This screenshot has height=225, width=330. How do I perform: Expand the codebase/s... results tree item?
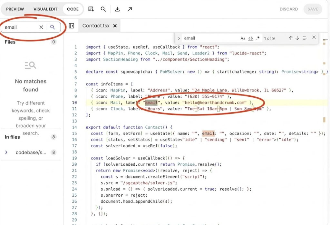(x=6, y=152)
